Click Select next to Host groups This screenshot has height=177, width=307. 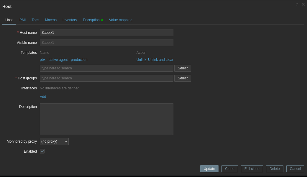click(x=183, y=78)
